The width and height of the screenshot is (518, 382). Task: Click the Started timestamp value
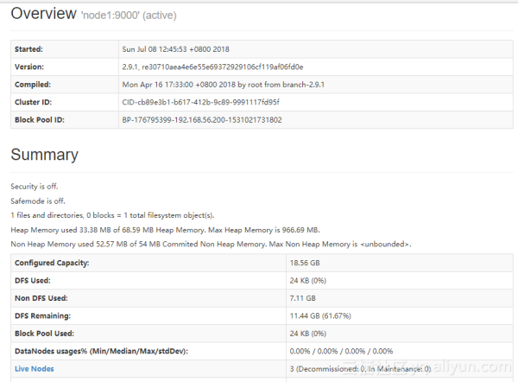pos(175,49)
